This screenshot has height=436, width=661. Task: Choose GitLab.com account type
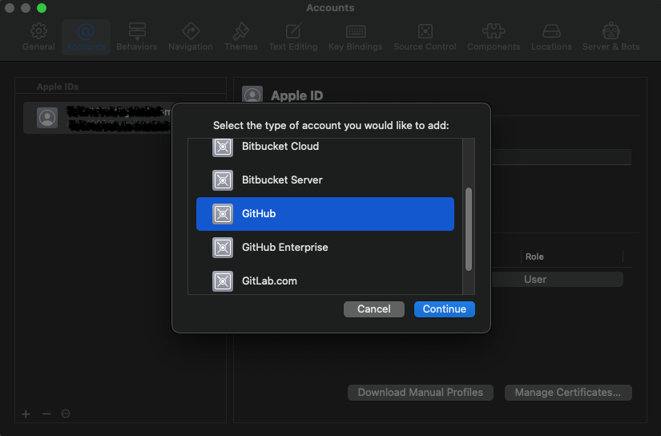point(325,280)
